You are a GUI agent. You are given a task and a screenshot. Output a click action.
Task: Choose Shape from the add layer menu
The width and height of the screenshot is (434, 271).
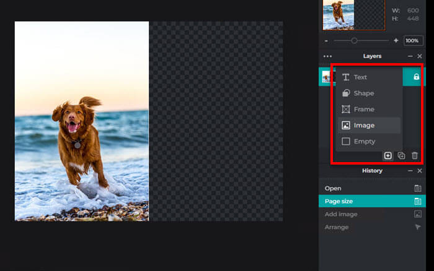coord(369,93)
